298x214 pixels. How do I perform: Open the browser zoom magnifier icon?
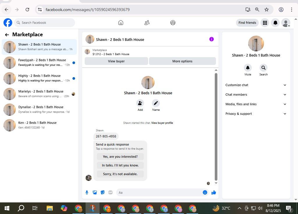coord(257,10)
